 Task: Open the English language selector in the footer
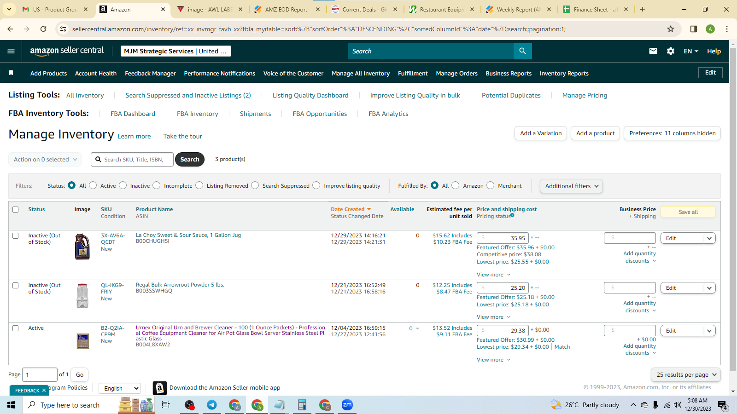120,388
